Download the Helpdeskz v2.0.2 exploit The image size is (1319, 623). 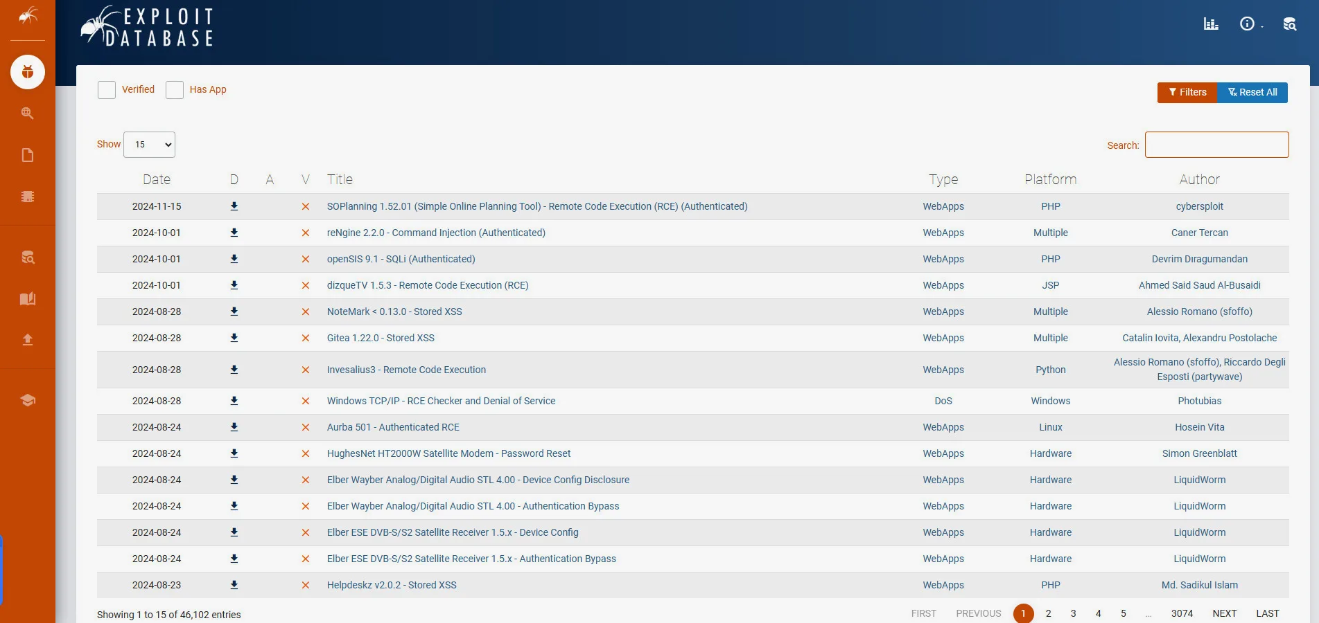234,585
